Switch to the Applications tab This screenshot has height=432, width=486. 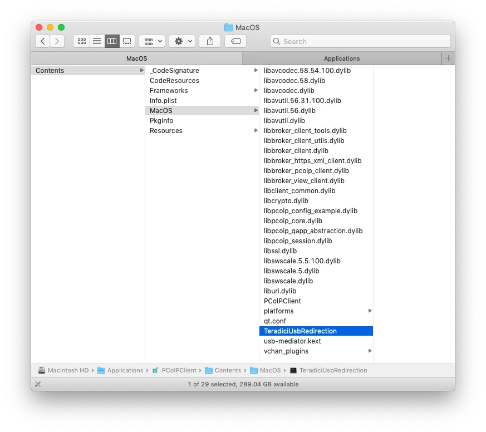pos(342,58)
